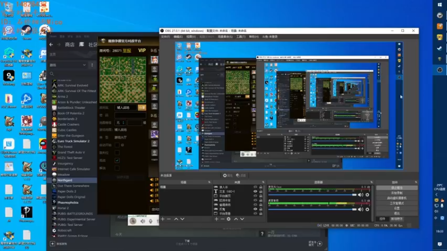Pop out the OBS sources dock
Screen dimensions: 447x251
(x=263, y=182)
